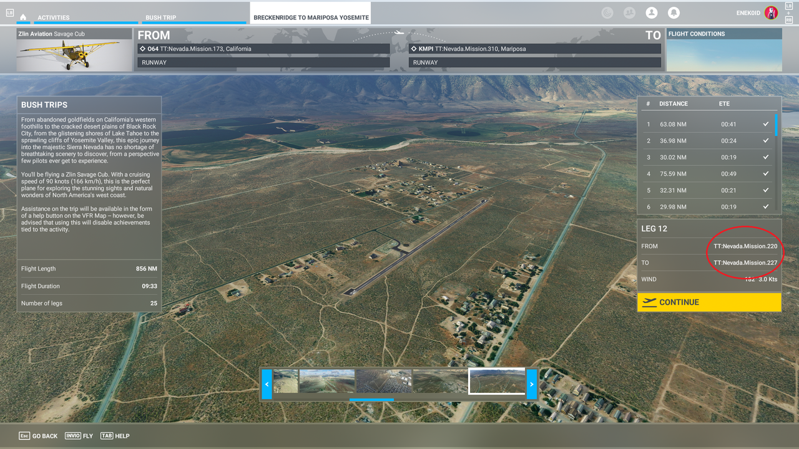This screenshot has height=449, width=799.
Task: Go to the home screen icon
Action: [24, 17]
